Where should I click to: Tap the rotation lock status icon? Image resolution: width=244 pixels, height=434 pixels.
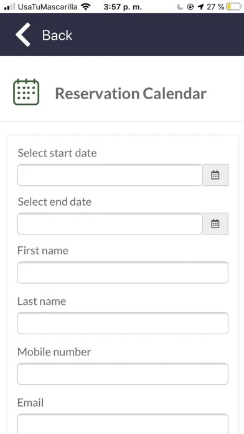[190, 7]
